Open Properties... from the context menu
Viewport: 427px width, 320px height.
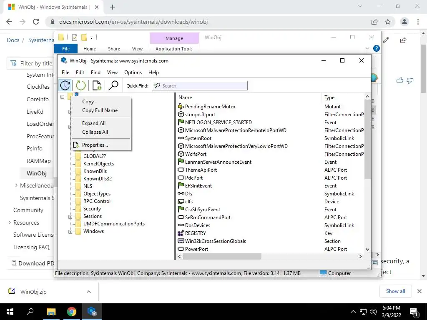[x=95, y=145]
